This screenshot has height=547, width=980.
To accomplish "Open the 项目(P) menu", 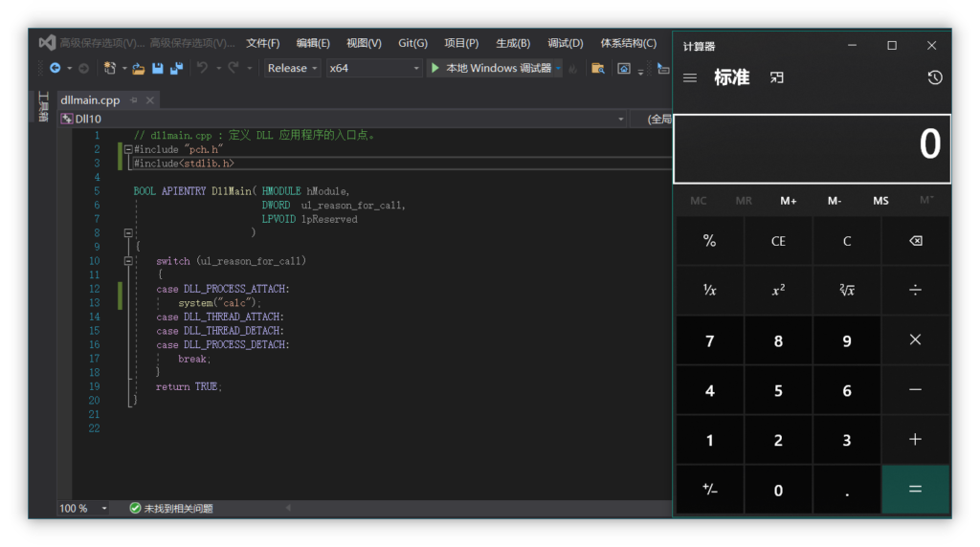I will coord(461,43).
